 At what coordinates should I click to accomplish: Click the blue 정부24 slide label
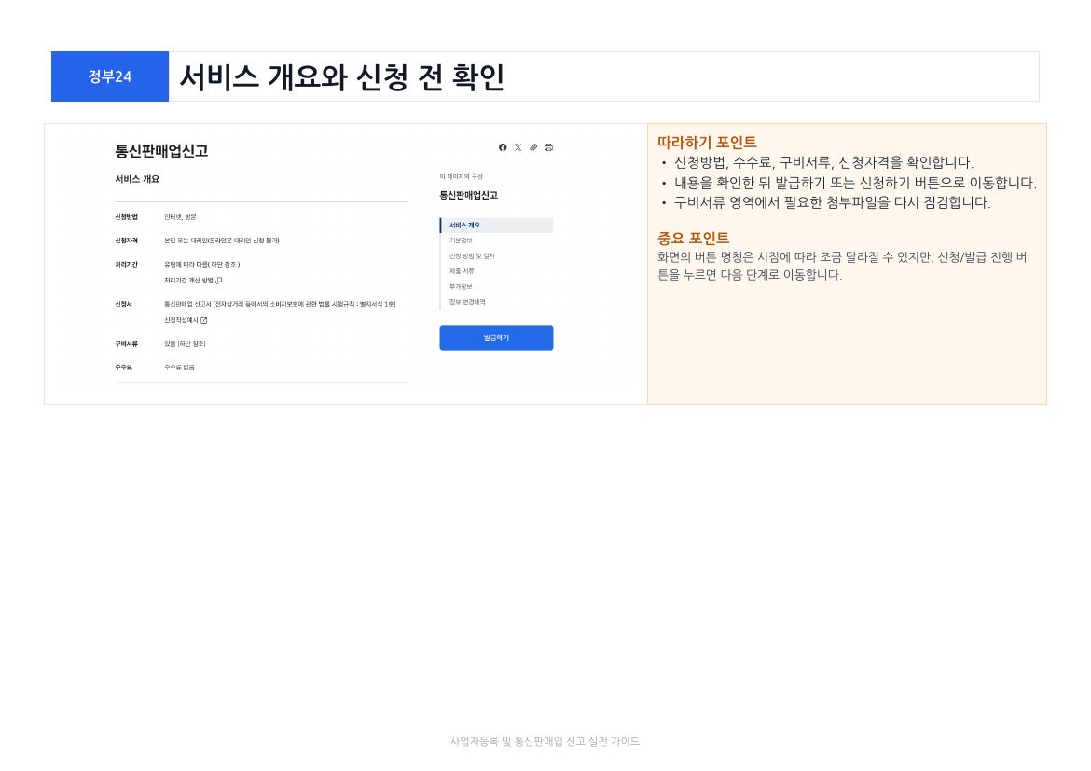[110, 76]
